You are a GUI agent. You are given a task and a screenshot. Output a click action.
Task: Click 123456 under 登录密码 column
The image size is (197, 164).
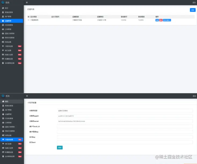tap(141, 20)
